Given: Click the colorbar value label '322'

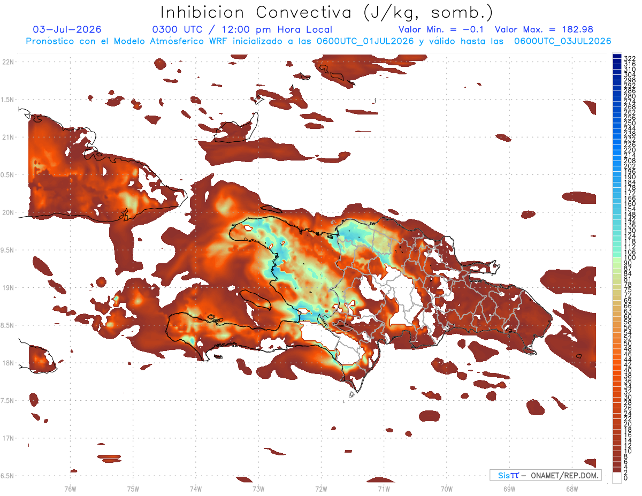Looking at the screenshot, I should pos(629,58).
